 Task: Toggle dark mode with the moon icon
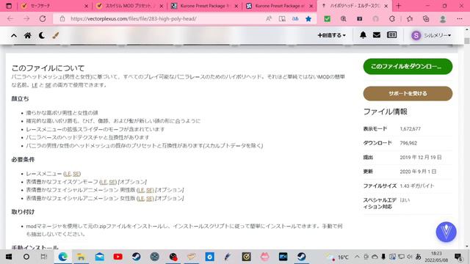(42, 35)
